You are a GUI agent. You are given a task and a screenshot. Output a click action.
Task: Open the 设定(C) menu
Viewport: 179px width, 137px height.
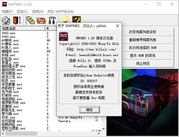pos(22,12)
